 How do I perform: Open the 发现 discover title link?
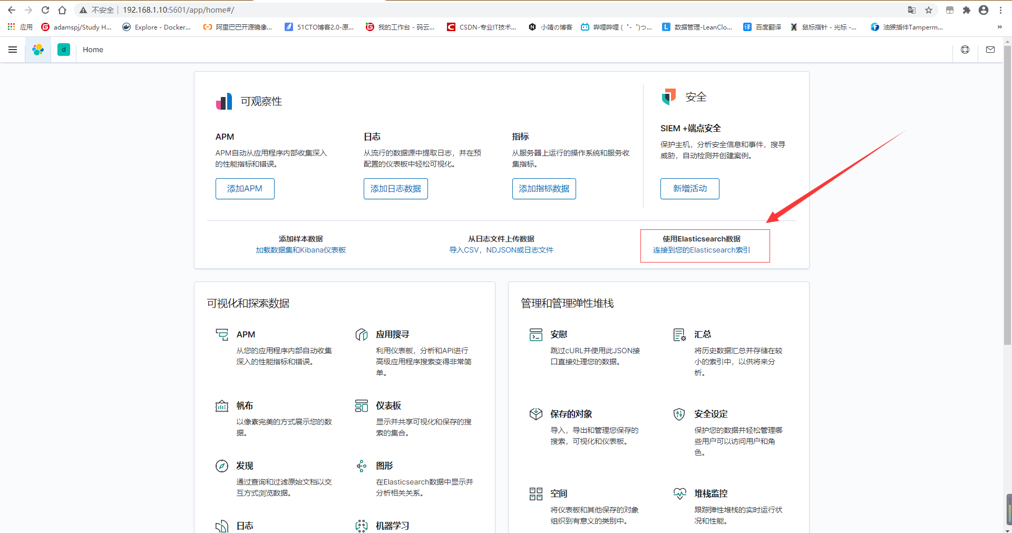click(x=245, y=466)
